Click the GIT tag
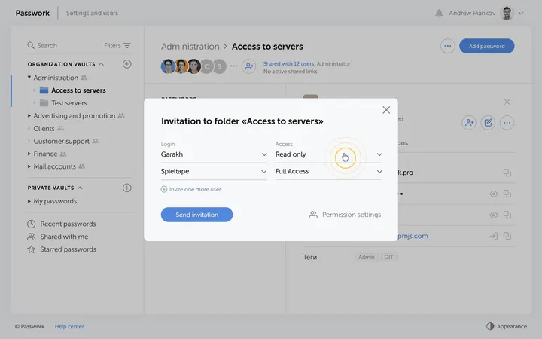This screenshot has width=542, height=339. click(388, 257)
